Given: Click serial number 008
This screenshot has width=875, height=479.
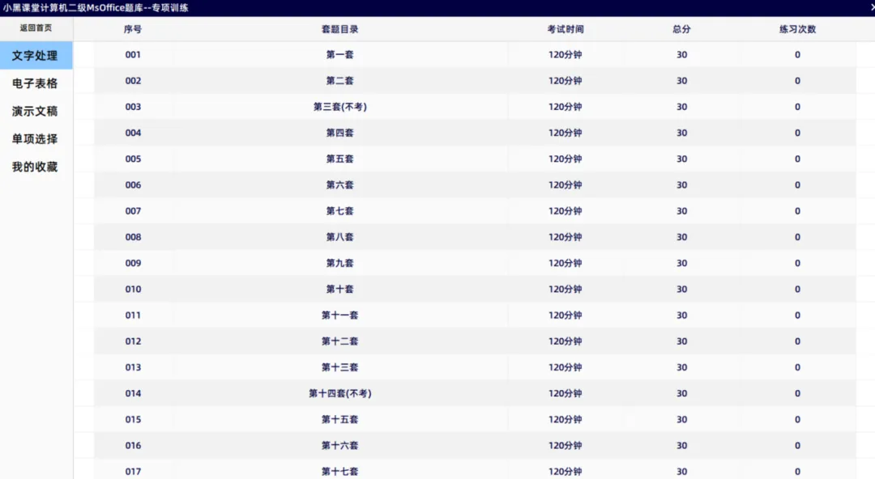Looking at the screenshot, I should (133, 237).
